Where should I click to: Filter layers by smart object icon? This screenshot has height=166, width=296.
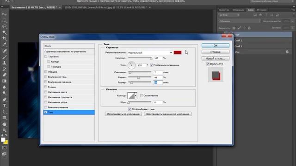[x=277, y=15]
